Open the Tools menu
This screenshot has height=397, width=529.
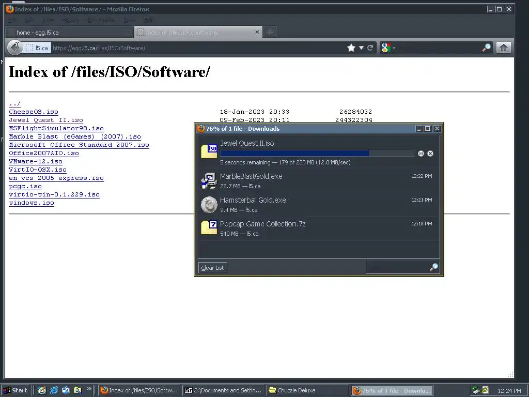pyautogui.click(x=129, y=20)
